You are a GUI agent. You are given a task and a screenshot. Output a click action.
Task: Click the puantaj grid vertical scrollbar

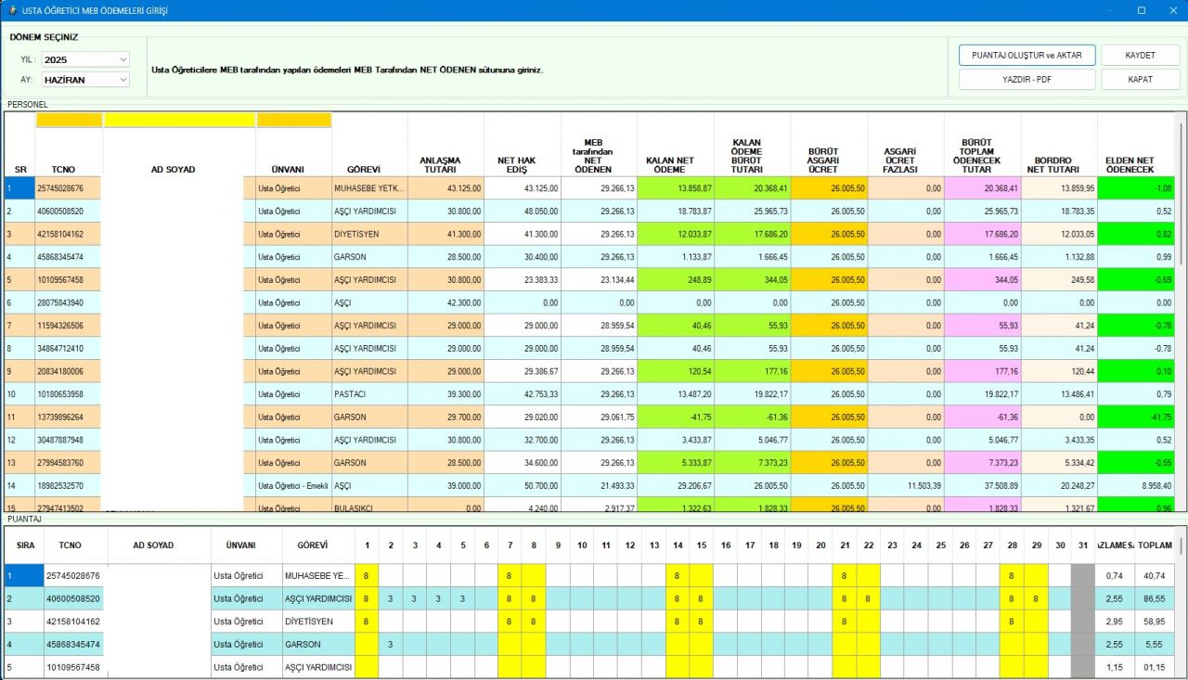click(1181, 603)
